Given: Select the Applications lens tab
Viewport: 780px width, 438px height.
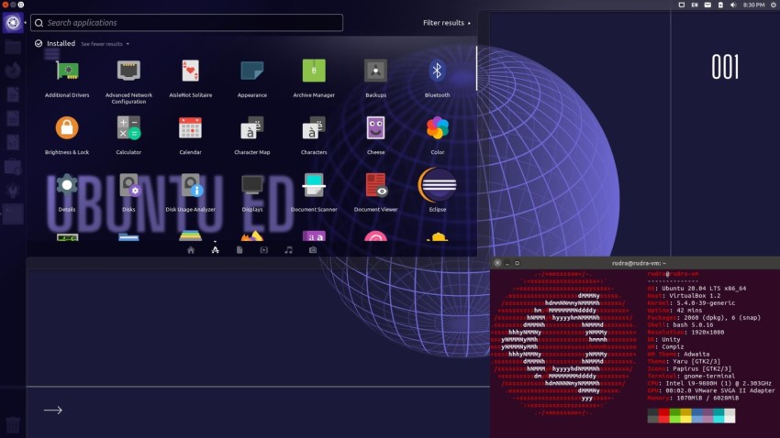Looking at the screenshot, I should click(215, 250).
